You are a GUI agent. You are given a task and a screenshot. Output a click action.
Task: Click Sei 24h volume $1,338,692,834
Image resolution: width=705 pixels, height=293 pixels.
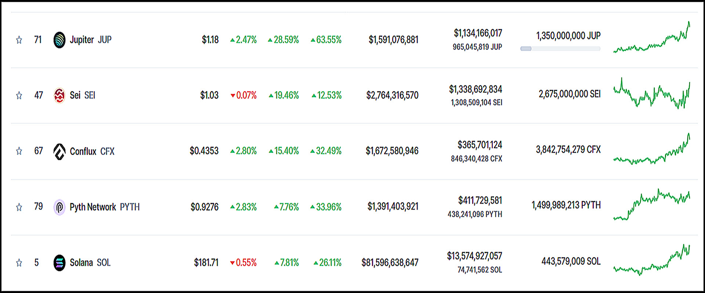coord(476,89)
